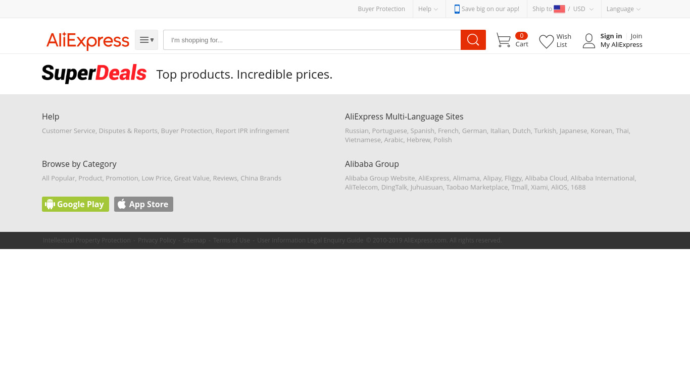Screen dimensions: 690x367
Task: Open the Wish List heart icon
Action: pyautogui.click(x=547, y=41)
